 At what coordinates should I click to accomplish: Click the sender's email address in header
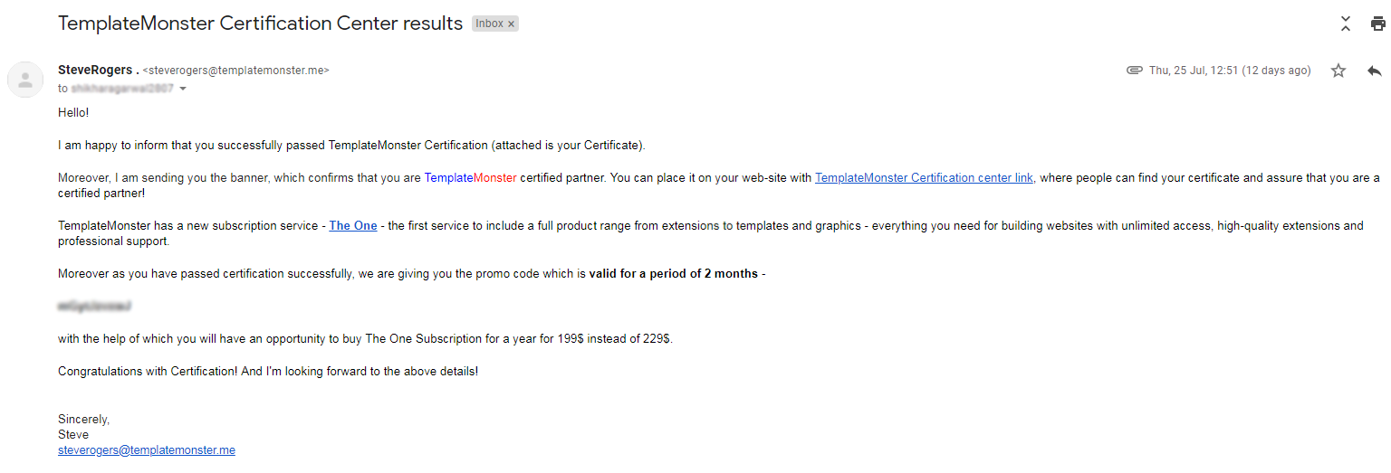click(235, 70)
